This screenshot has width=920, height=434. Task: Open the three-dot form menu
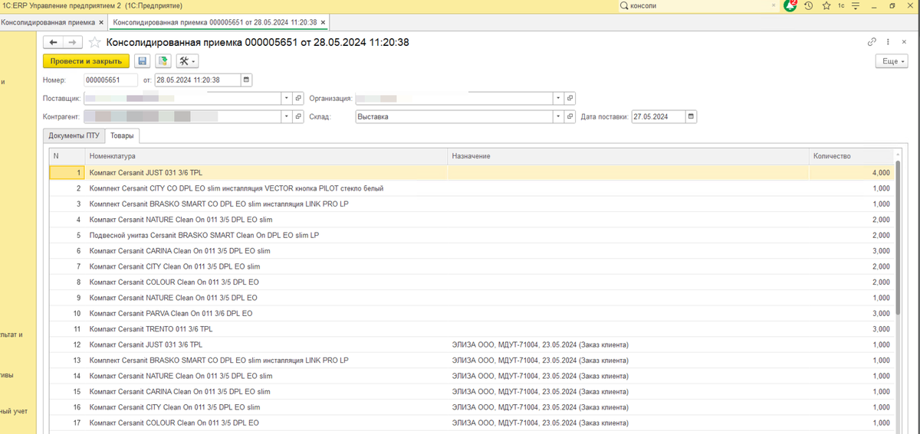point(888,42)
